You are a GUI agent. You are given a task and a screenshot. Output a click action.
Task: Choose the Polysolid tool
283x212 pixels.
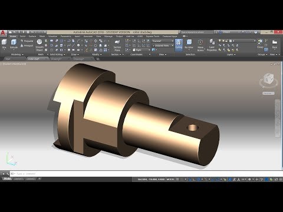coord(27,41)
